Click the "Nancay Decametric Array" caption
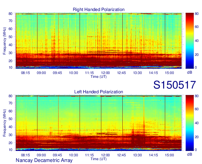The height and width of the screenshot is (164, 202). pyautogui.click(x=44, y=160)
